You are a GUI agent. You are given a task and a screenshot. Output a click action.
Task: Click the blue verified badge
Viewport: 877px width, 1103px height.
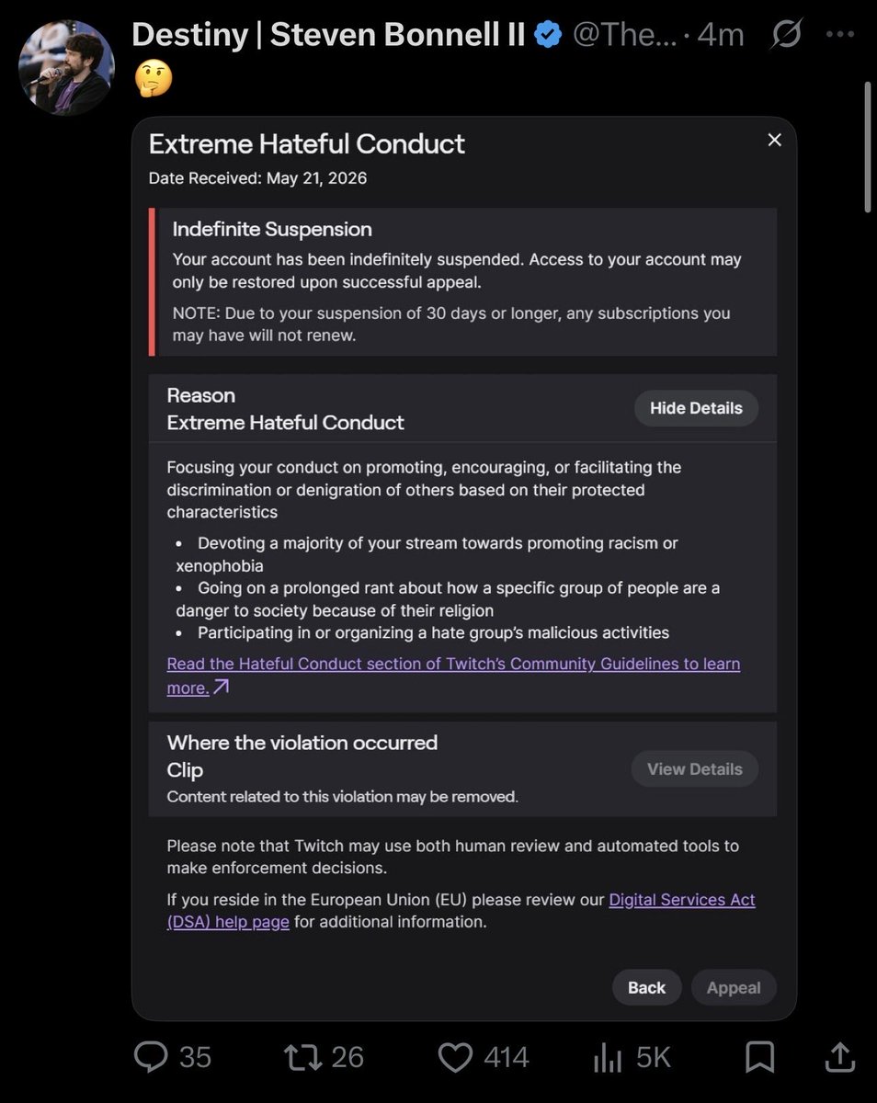[549, 36]
